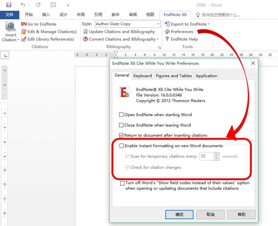
Task: Undo the last action in the quick access toolbar
Action: 23,5
